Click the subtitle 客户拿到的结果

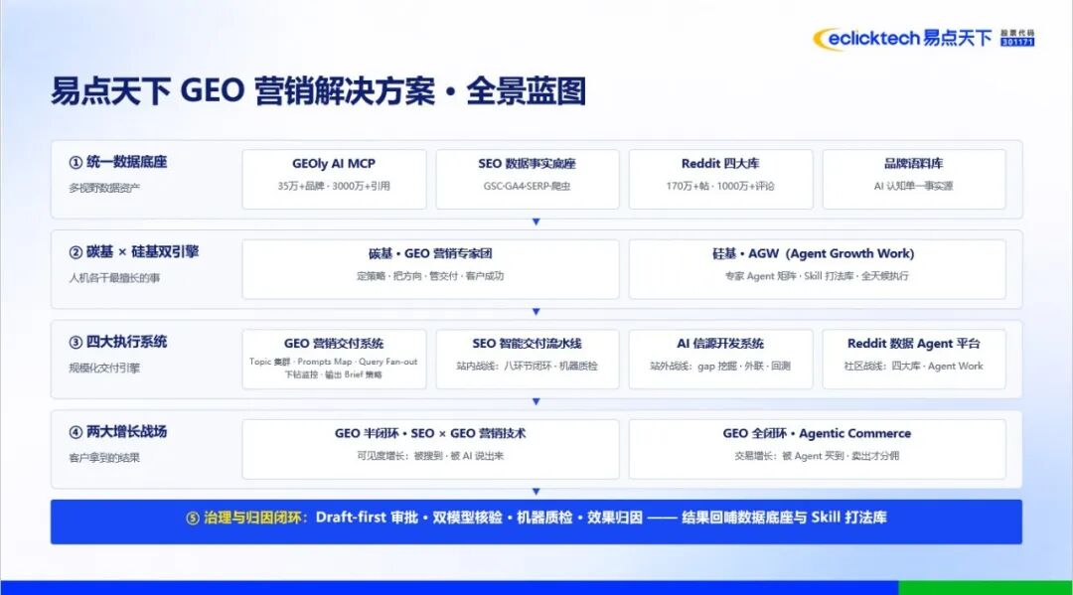tap(104, 458)
